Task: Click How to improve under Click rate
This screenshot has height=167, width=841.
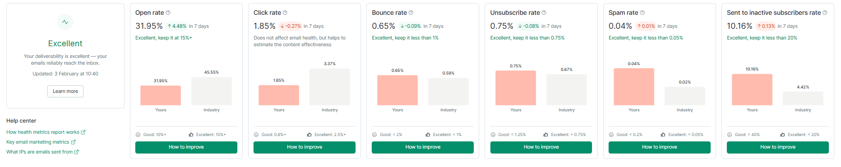Action: (x=304, y=147)
